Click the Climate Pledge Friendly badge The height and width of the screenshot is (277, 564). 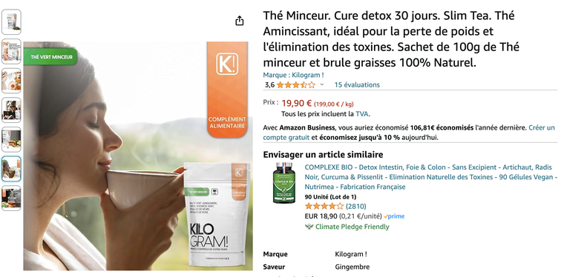347,227
